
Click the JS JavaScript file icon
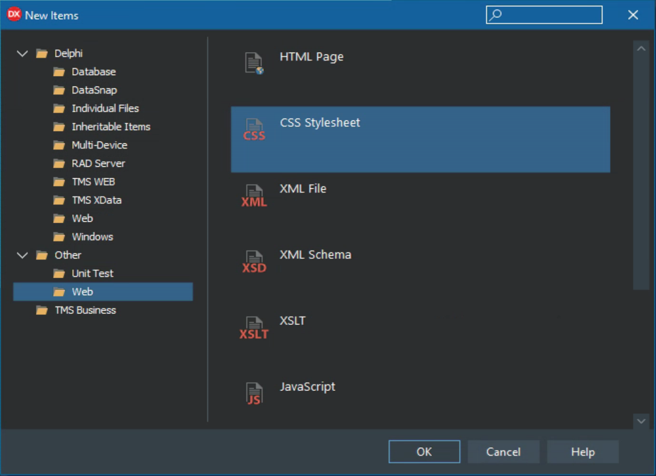(254, 394)
